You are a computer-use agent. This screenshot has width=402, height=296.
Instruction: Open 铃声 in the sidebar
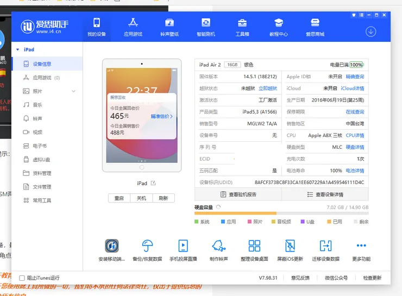47,118
